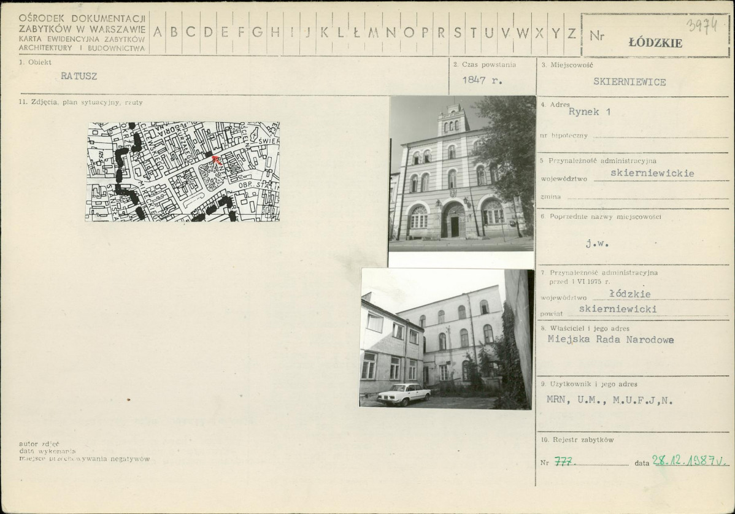Click the skierniewicki powiat value
Screen dimensions: 735x514
click(617, 309)
